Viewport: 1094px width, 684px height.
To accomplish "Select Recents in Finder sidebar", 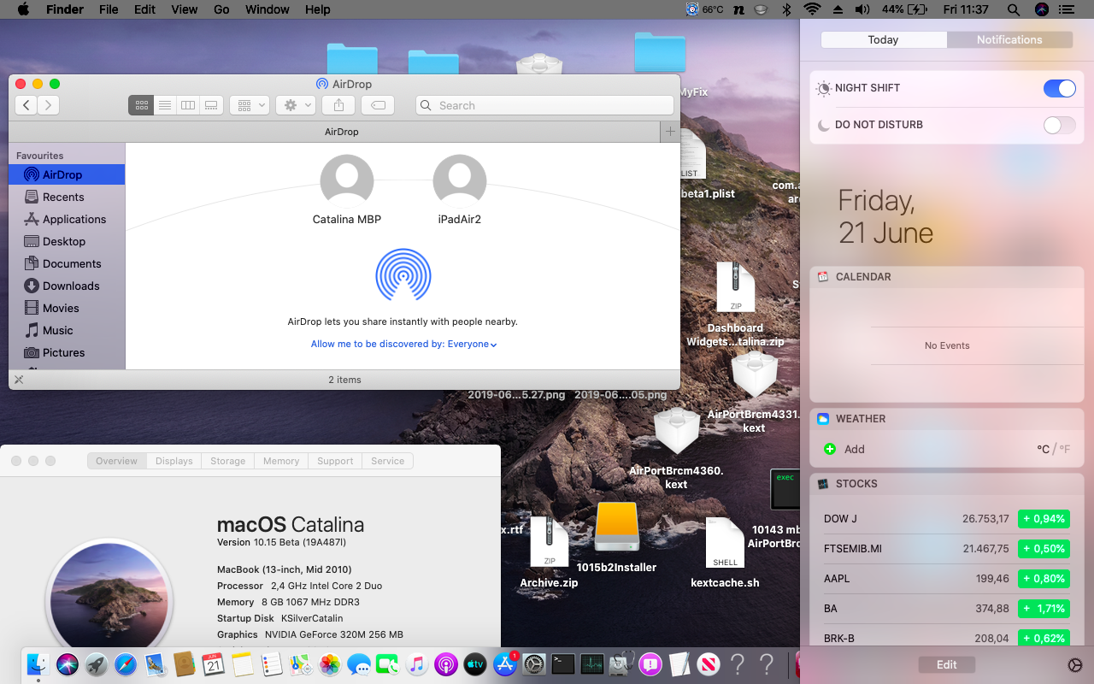I will click(67, 197).
